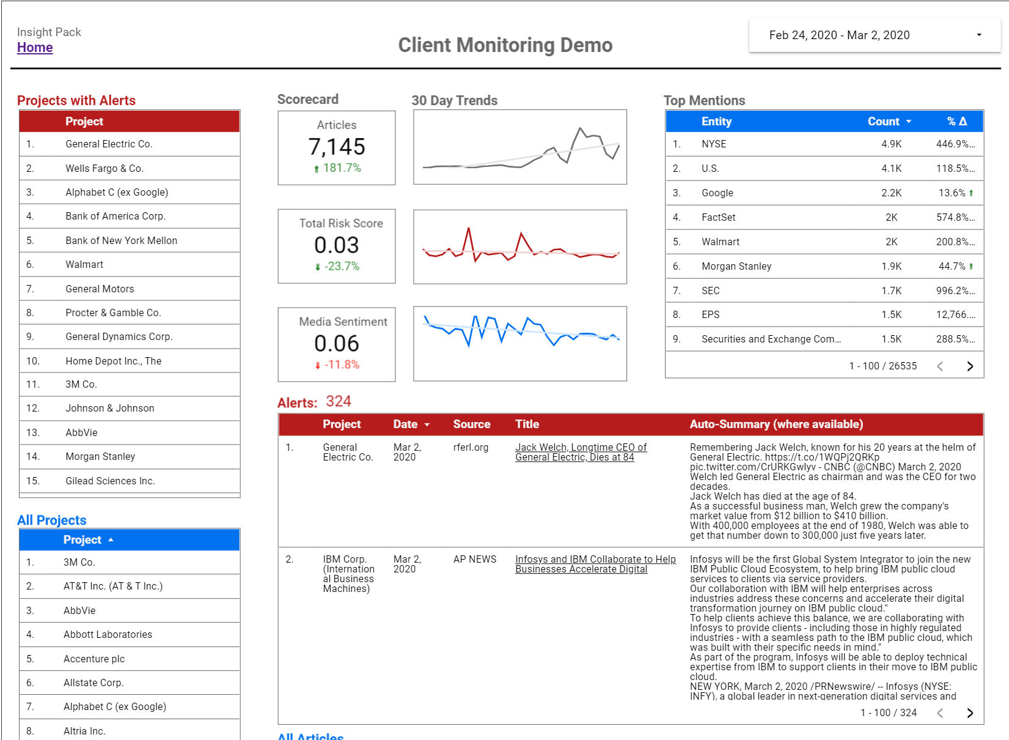The height and width of the screenshot is (740, 1009).
Task: Select Johnson & Johnson project row
Action: tap(130, 409)
